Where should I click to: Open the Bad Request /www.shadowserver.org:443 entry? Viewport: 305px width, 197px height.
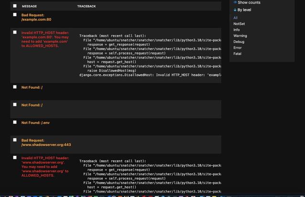click(46, 142)
